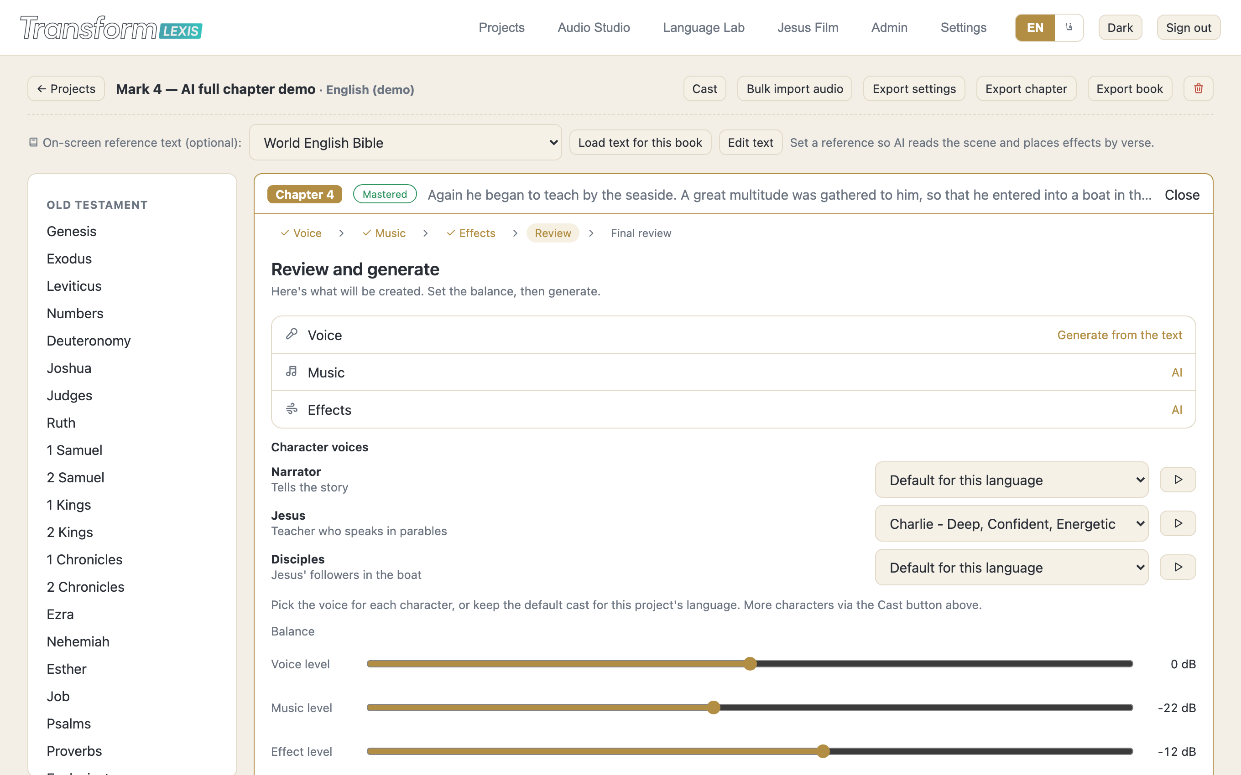Click the Music level slider handle
Screen dimensions: 1241x775
tap(713, 708)
